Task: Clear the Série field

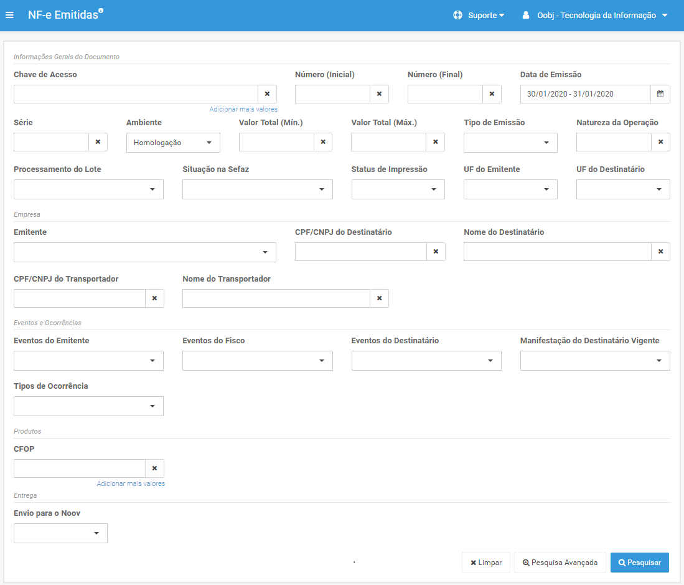Action: click(98, 142)
